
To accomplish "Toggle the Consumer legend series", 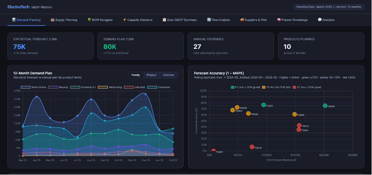I will pyautogui.click(x=159, y=87).
